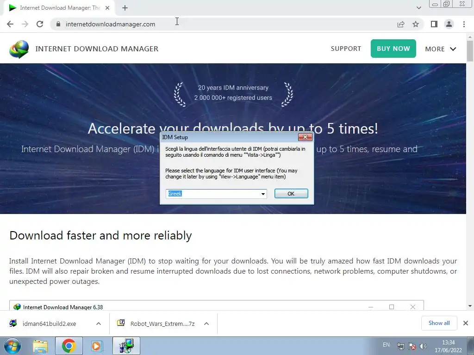Open the SUPPORT page
This screenshot has height=355, width=474.
[346, 49]
